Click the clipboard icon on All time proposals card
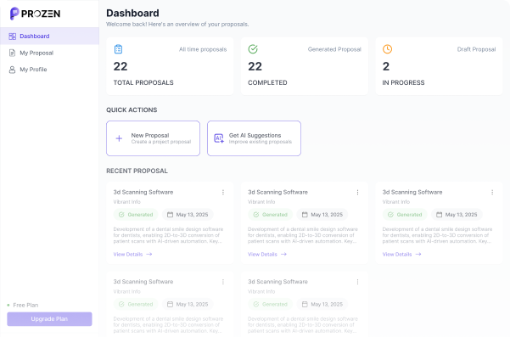The width and height of the screenshot is (510, 337). click(x=119, y=49)
